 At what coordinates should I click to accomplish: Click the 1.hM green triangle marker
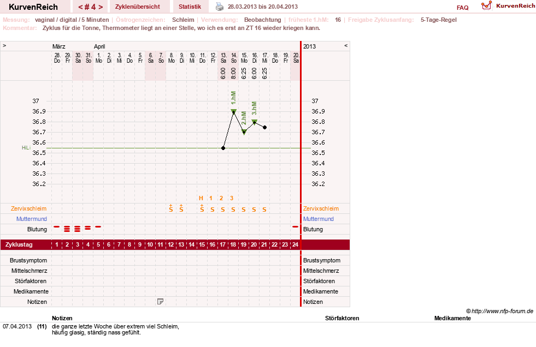click(x=233, y=111)
